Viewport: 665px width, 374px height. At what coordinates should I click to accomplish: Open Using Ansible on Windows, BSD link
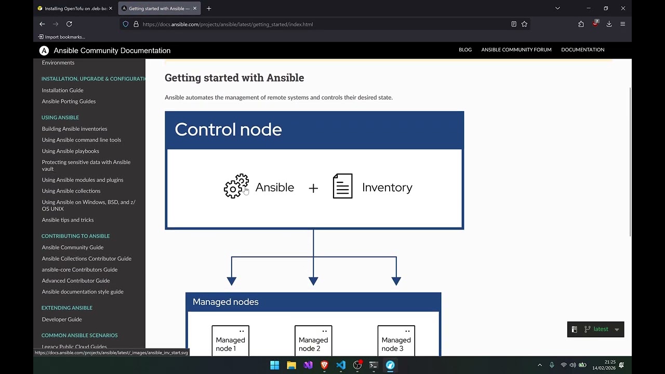point(88,205)
